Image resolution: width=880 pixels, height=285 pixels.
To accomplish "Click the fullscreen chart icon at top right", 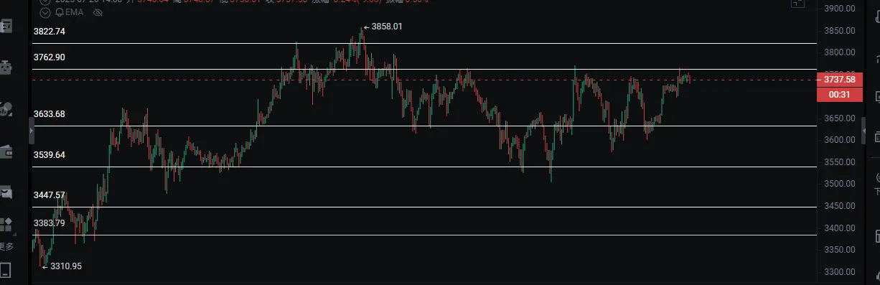I will tap(797, 3).
